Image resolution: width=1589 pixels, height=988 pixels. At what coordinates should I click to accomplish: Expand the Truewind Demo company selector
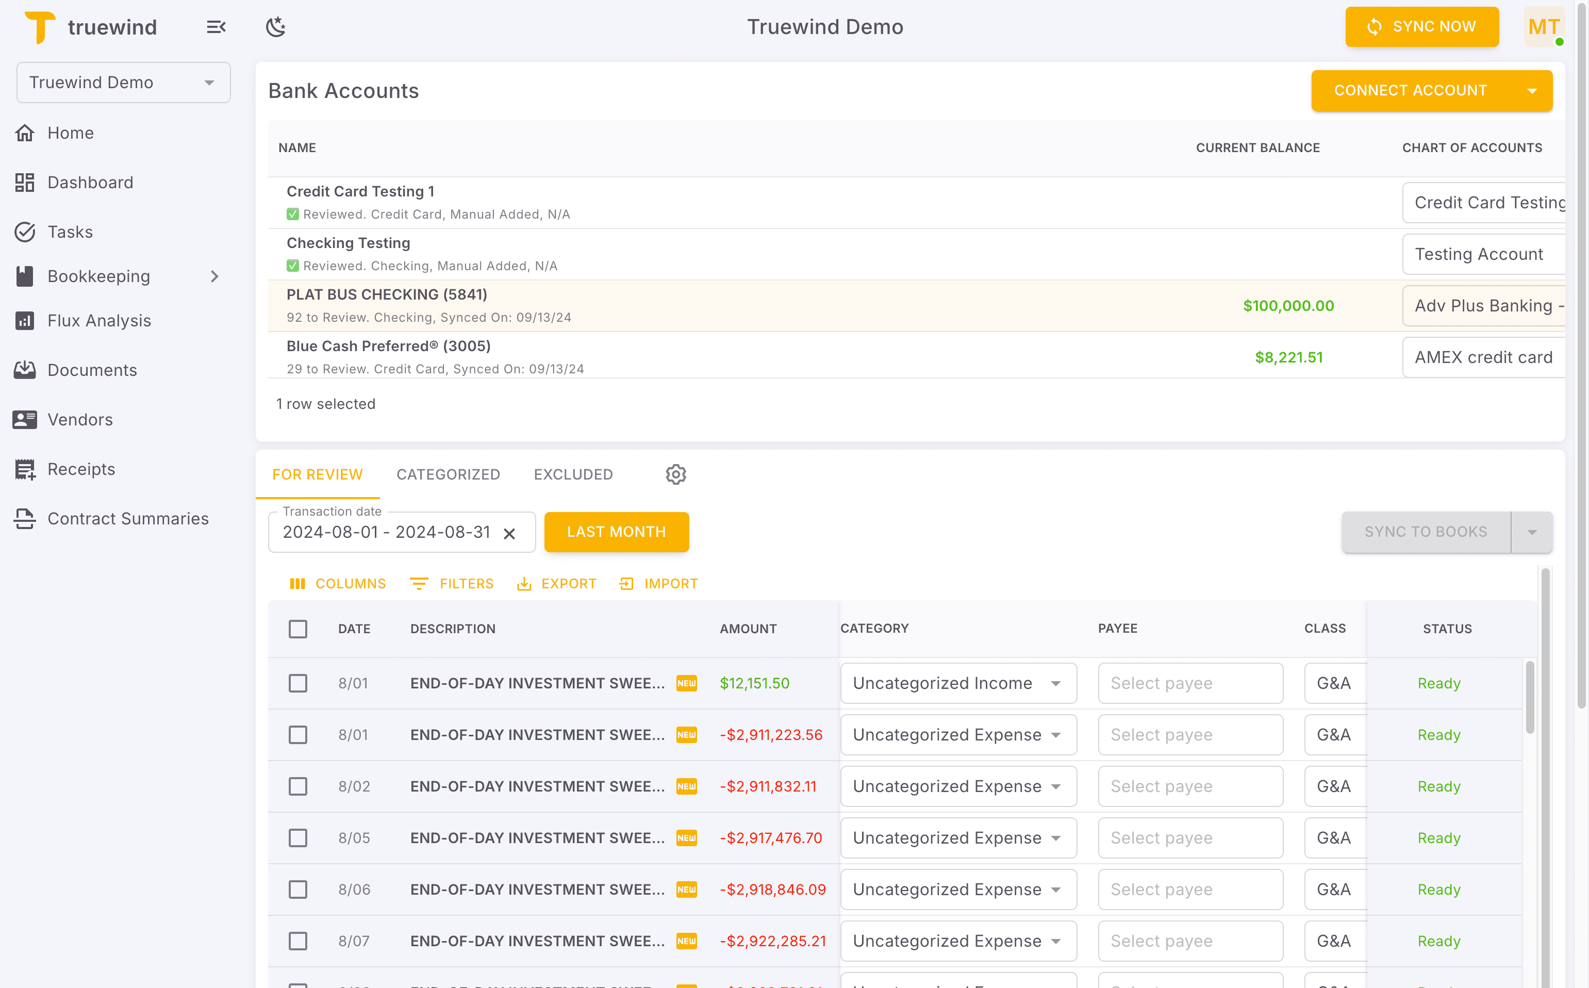[209, 83]
